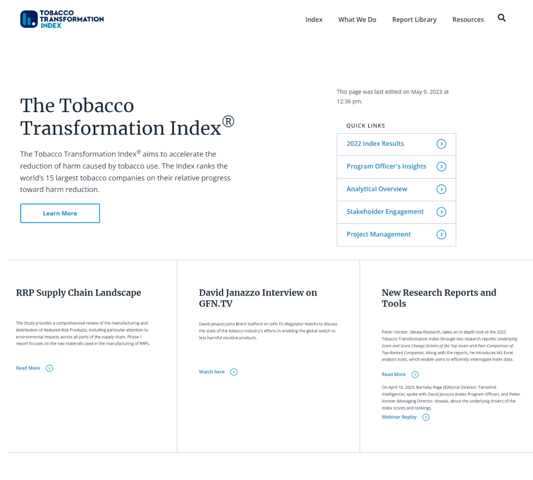This screenshot has width=533, height=480.
Task: Go to Report Library in navigation
Action: [414, 20]
